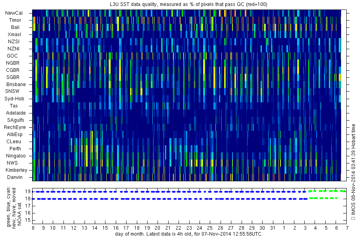Click the Tas region label
The image size is (357, 238).
click(x=13, y=106)
